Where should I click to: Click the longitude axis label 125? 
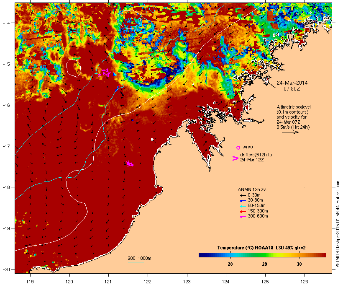(x=265, y=282)
